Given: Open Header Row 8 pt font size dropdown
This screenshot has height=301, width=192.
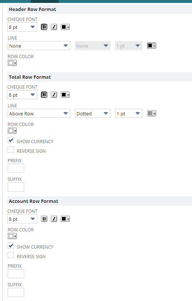Looking at the screenshot, I should click(x=22, y=27).
